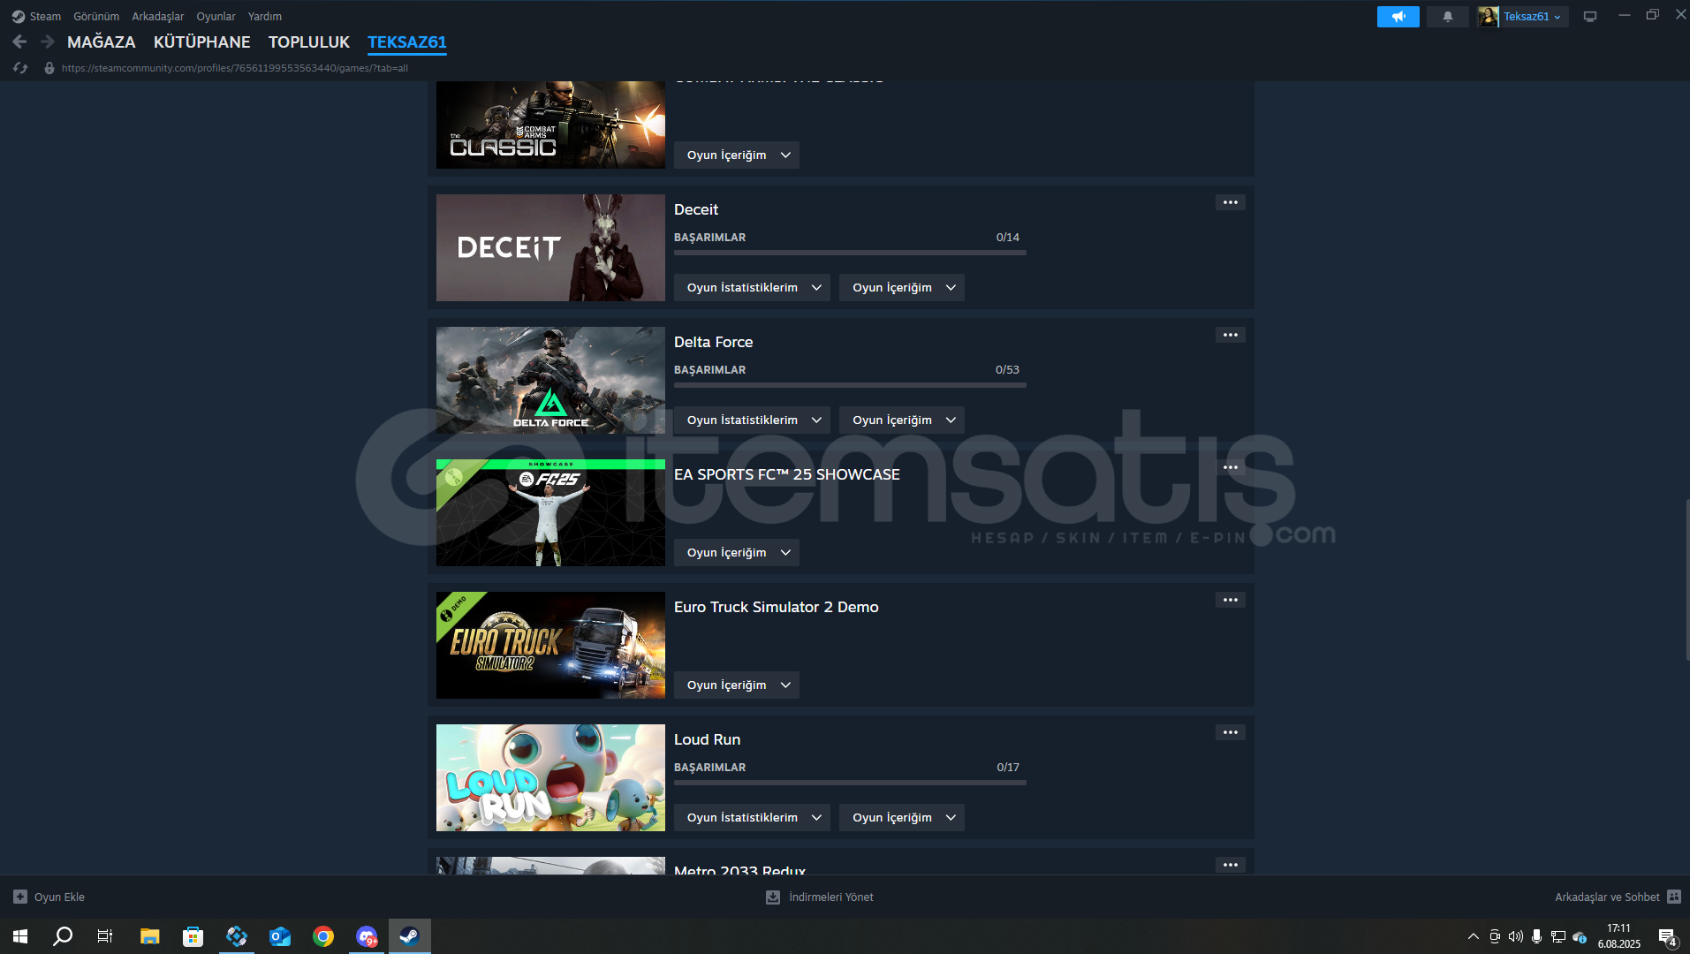The height and width of the screenshot is (954, 1690).
Task: Expand Oyun İçeriğim for EA SPORTS FC 25 SHOWCASE
Action: [736, 552]
